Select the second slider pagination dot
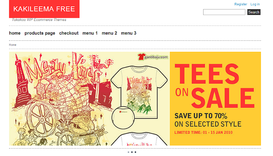Image resolution: width=273 pixels, height=156 pixels. 132,152
